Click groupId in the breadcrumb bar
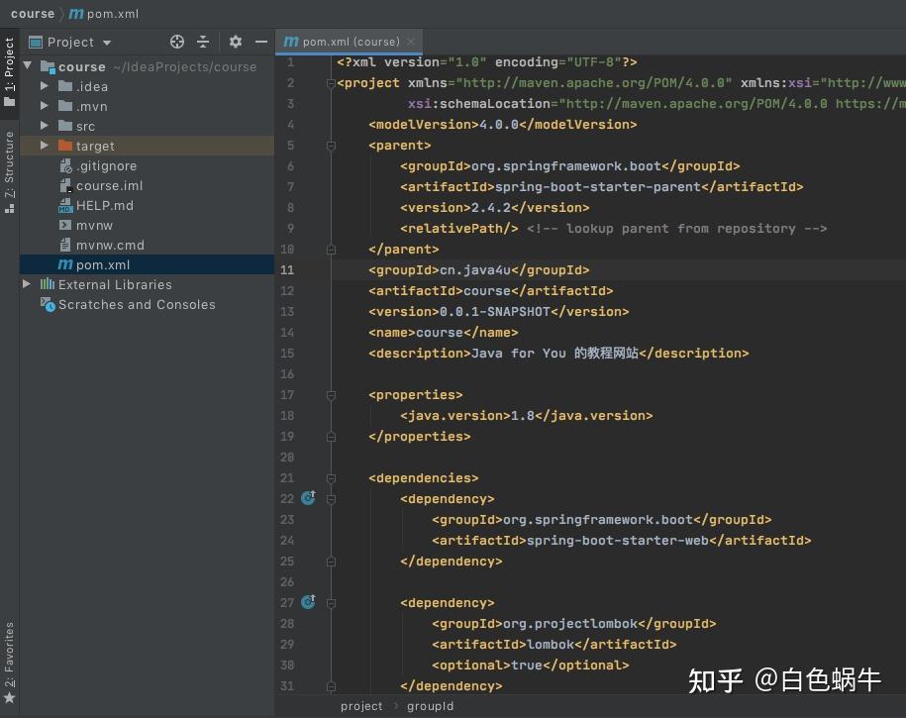The image size is (906, 718). 430,706
